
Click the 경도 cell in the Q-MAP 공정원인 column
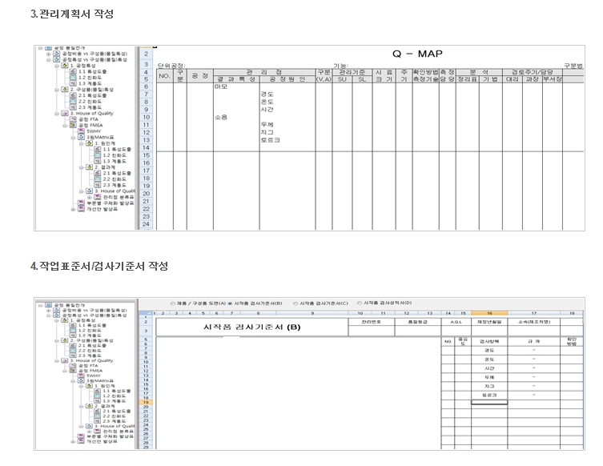(267, 94)
